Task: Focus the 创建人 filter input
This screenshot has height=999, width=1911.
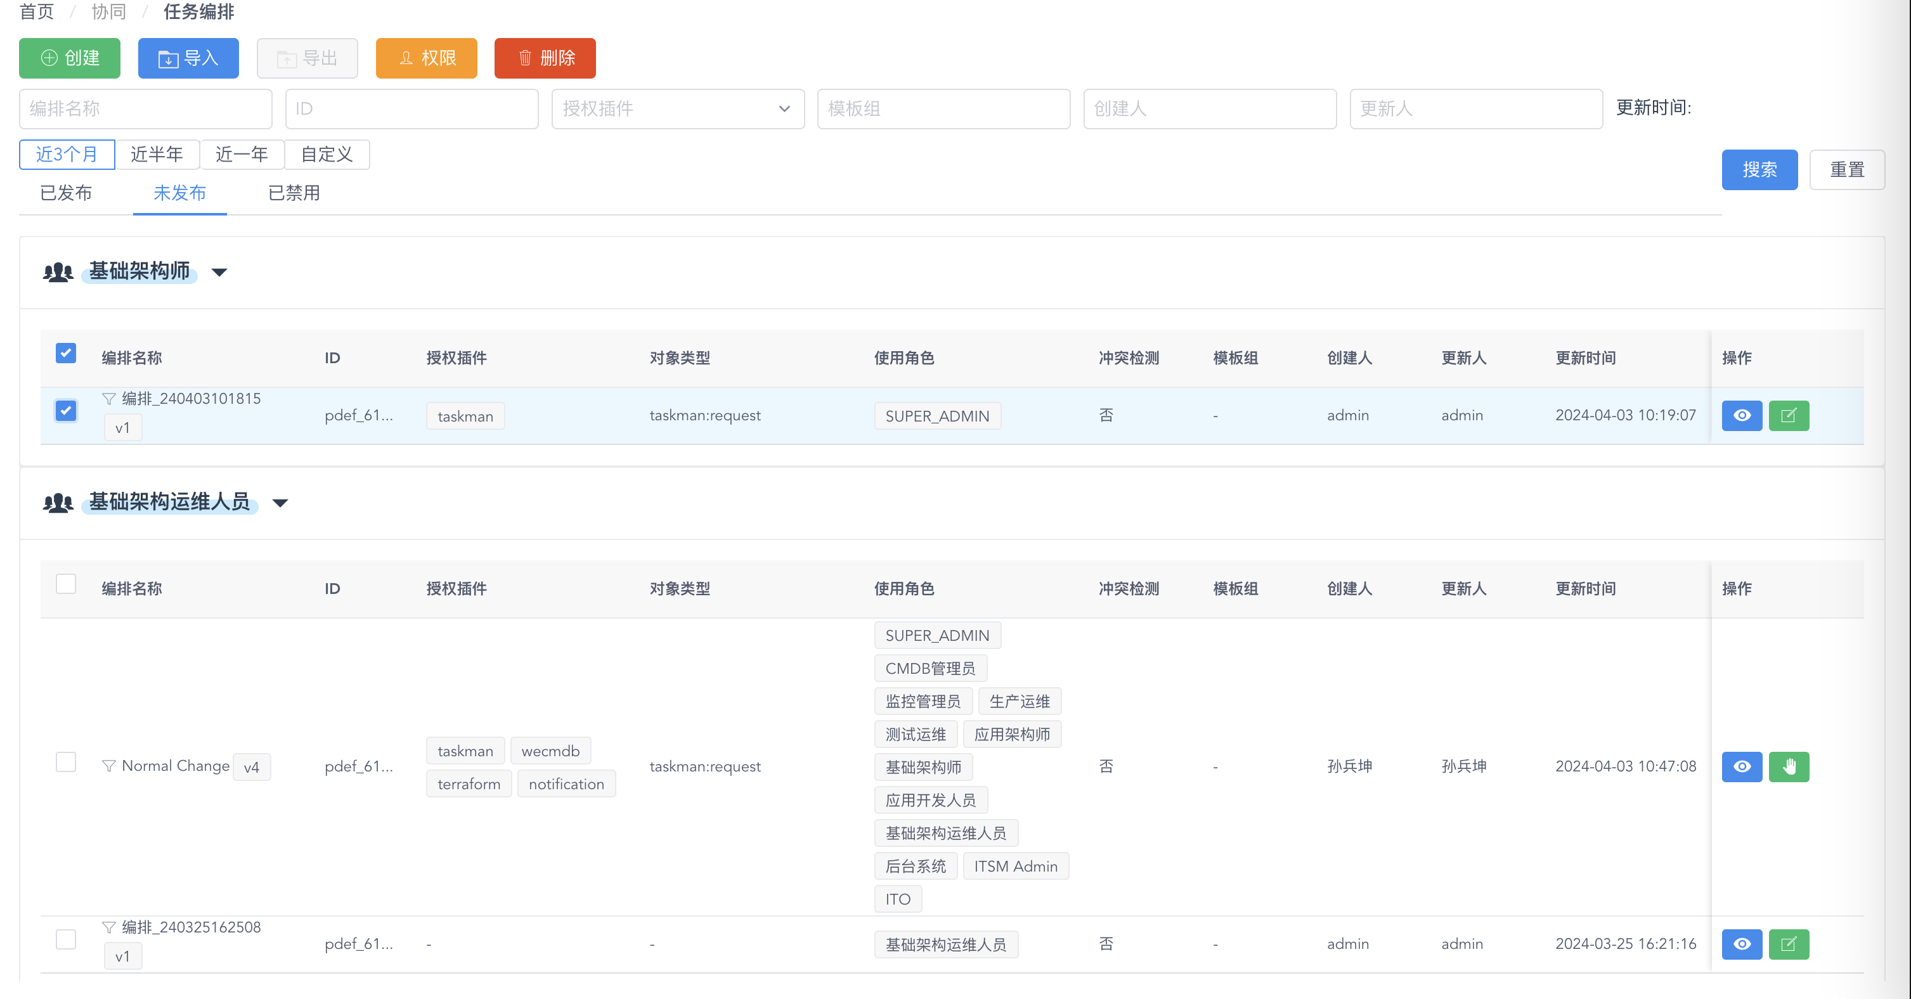Action: click(x=1210, y=109)
